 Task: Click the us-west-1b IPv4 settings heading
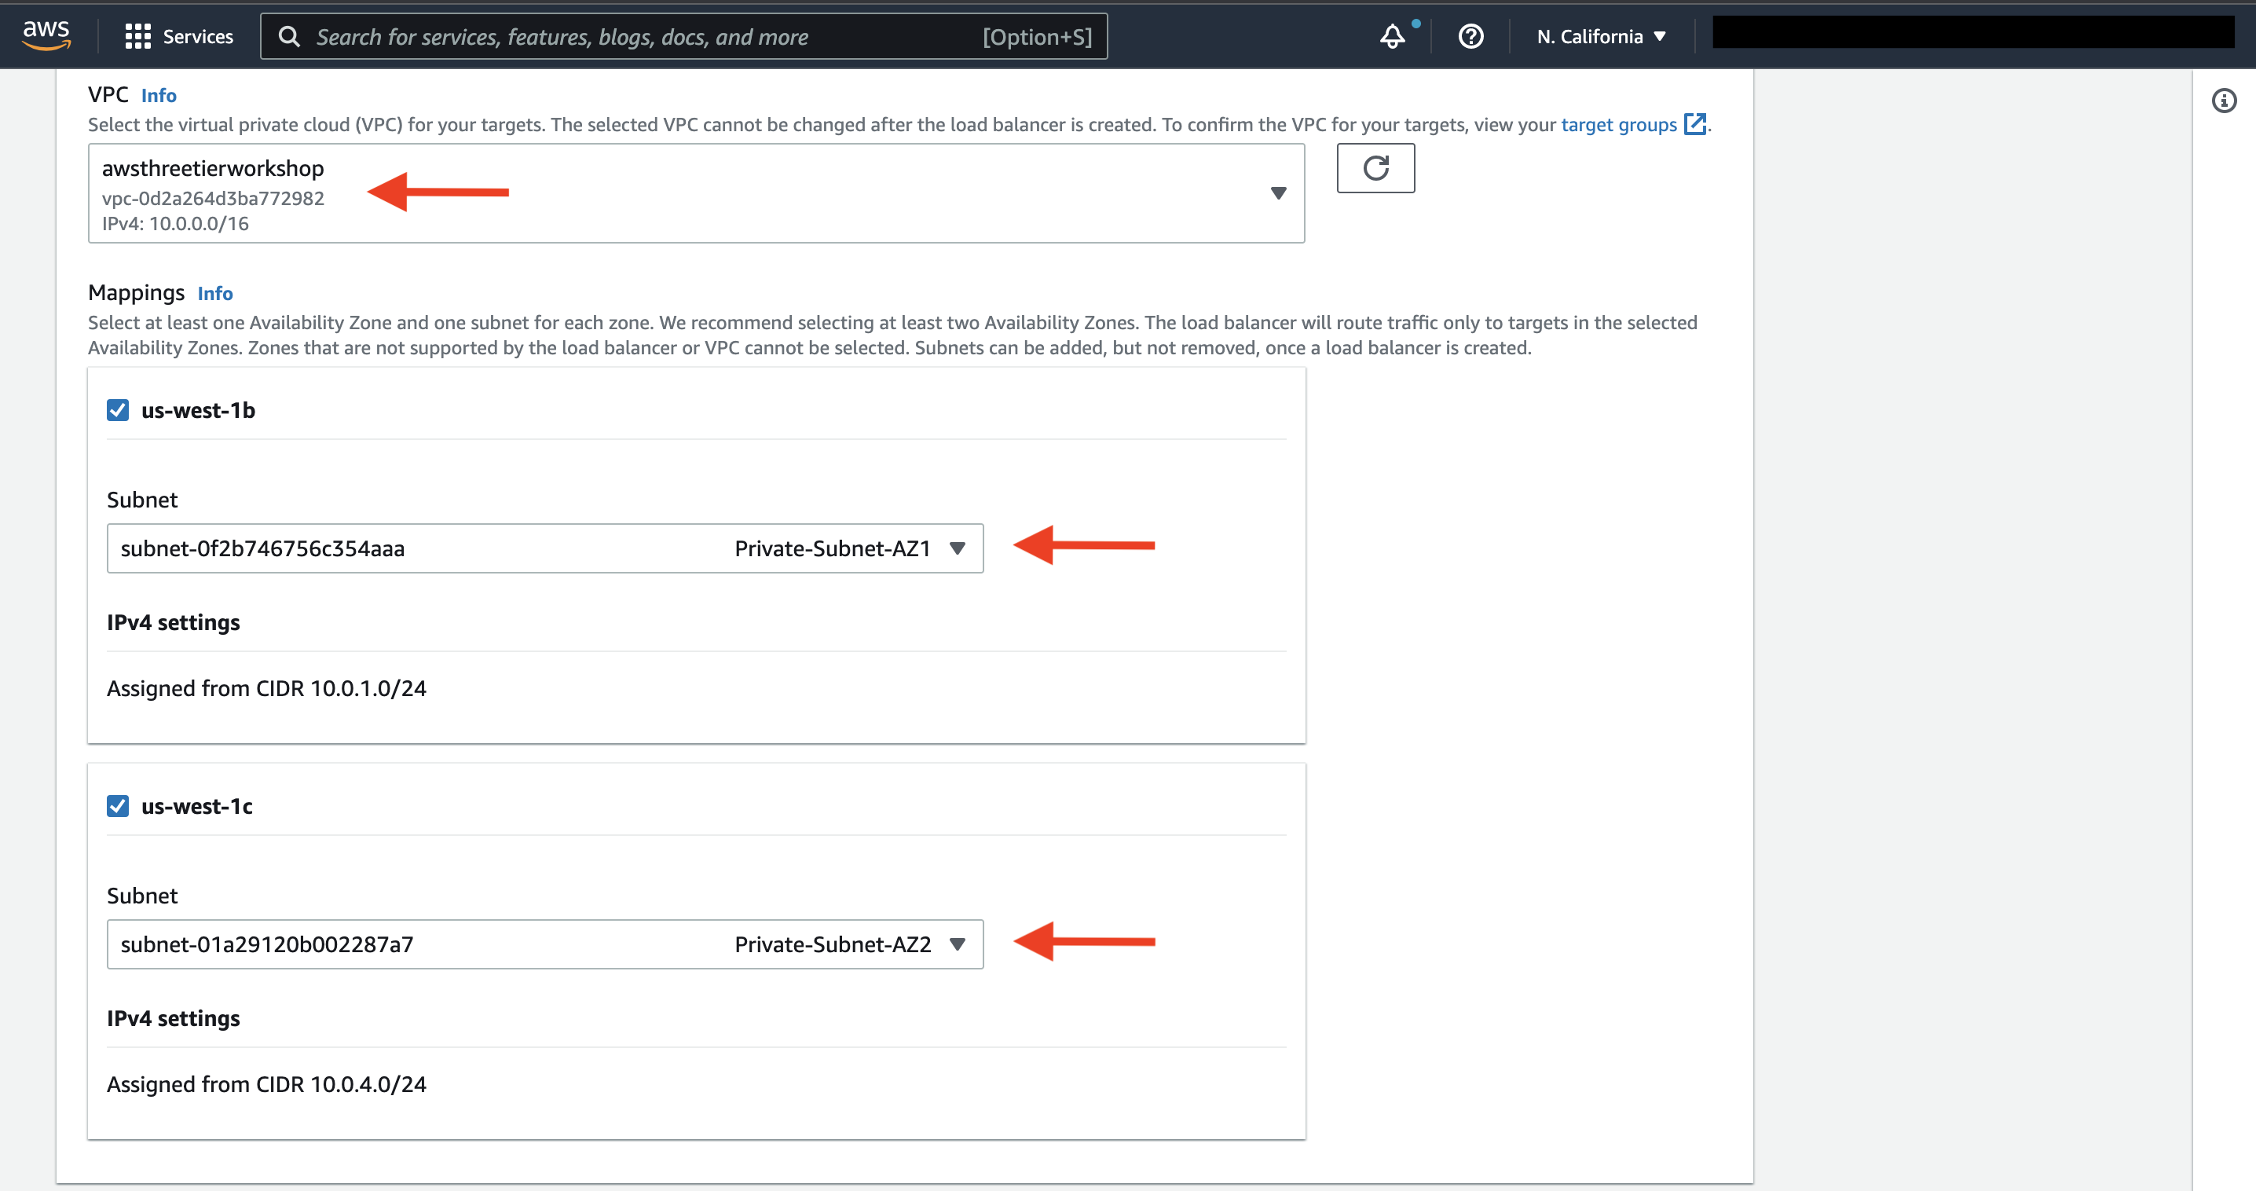pos(174,623)
